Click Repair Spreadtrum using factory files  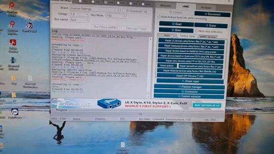click(201, 67)
